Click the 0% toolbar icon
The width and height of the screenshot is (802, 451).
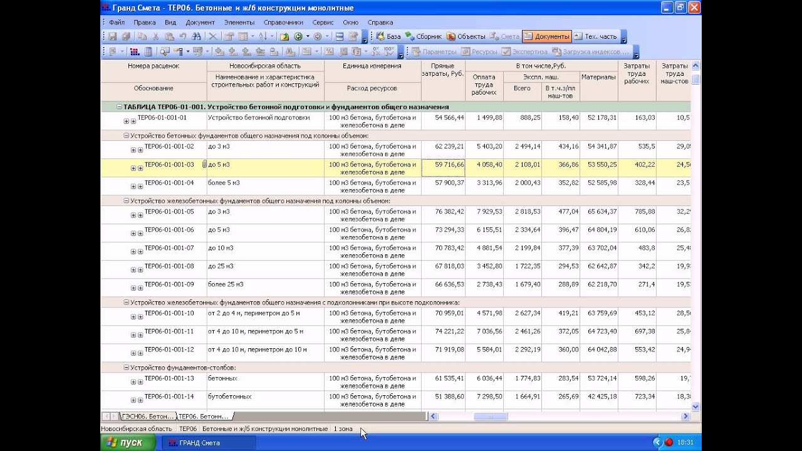(376, 51)
